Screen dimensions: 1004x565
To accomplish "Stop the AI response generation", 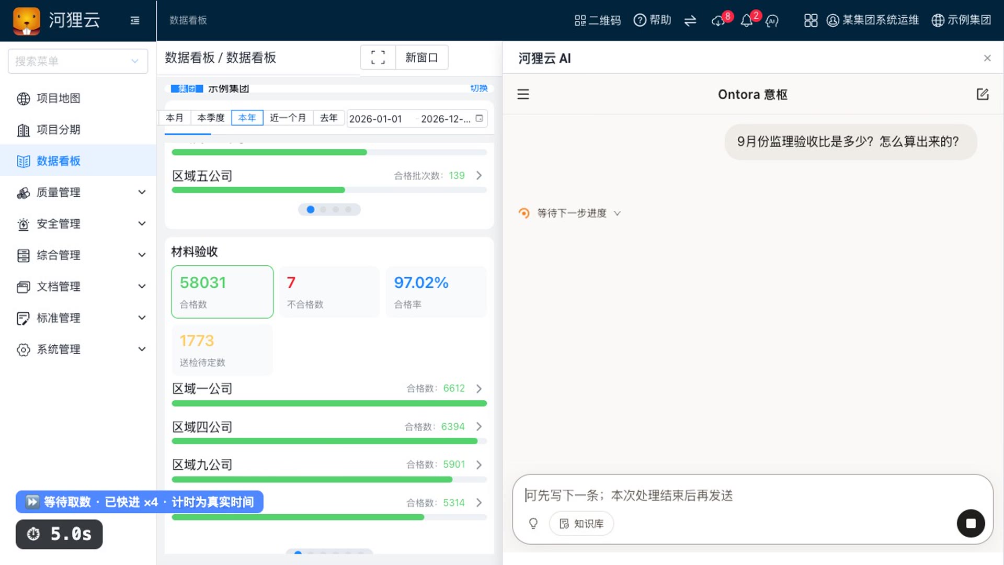I will pyautogui.click(x=971, y=523).
